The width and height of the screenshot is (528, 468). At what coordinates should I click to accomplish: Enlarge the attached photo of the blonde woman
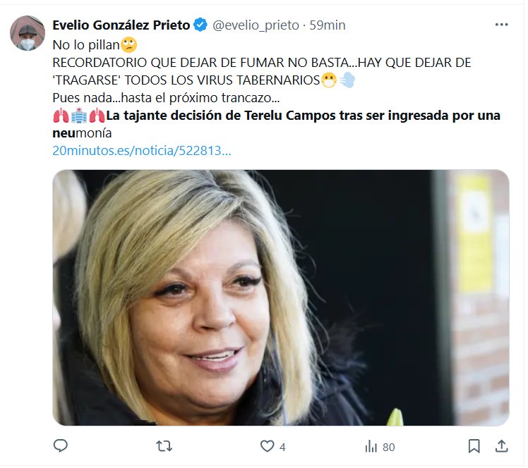coord(281,297)
